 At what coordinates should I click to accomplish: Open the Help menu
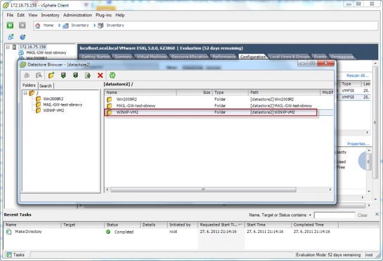(x=120, y=15)
